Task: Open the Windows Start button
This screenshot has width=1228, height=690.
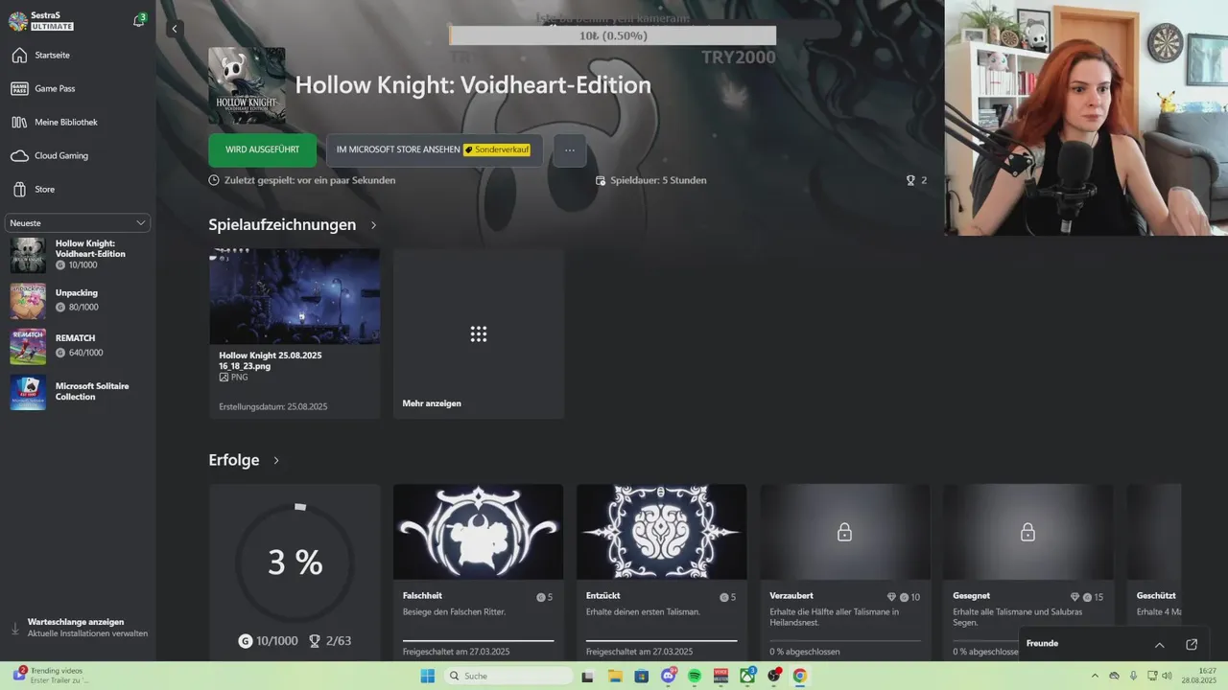Action: click(x=428, y=676)
